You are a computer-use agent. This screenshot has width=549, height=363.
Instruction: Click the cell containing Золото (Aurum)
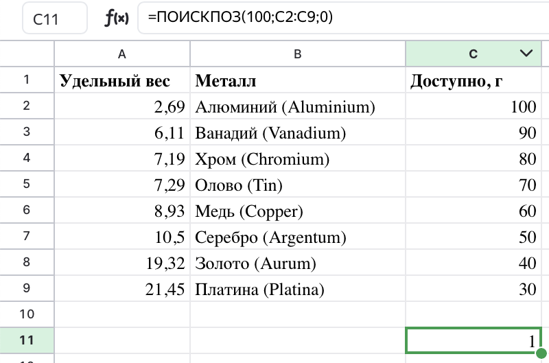(298, 263)
